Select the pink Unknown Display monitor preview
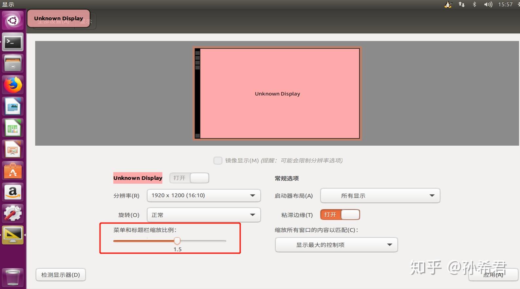 [277, 94]
